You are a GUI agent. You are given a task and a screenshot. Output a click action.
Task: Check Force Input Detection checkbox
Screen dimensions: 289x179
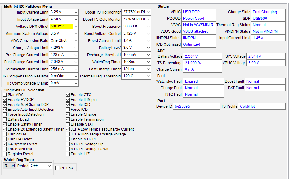click(5, 114)
